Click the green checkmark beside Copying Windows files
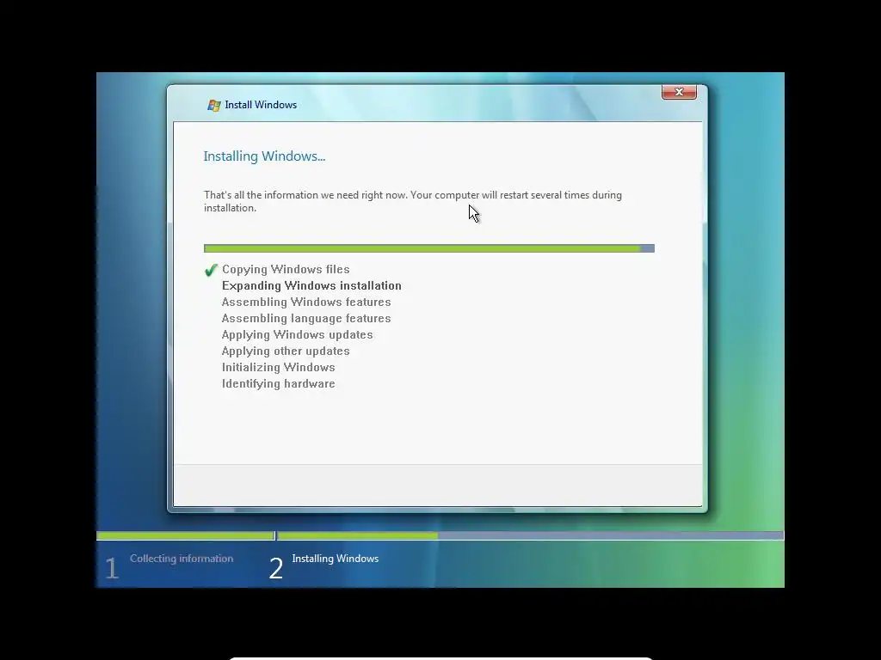The image size is (881, 660). (x=211, y=270)
